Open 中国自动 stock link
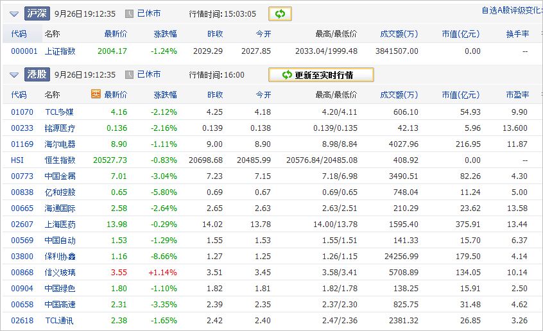 coord(60,241)
